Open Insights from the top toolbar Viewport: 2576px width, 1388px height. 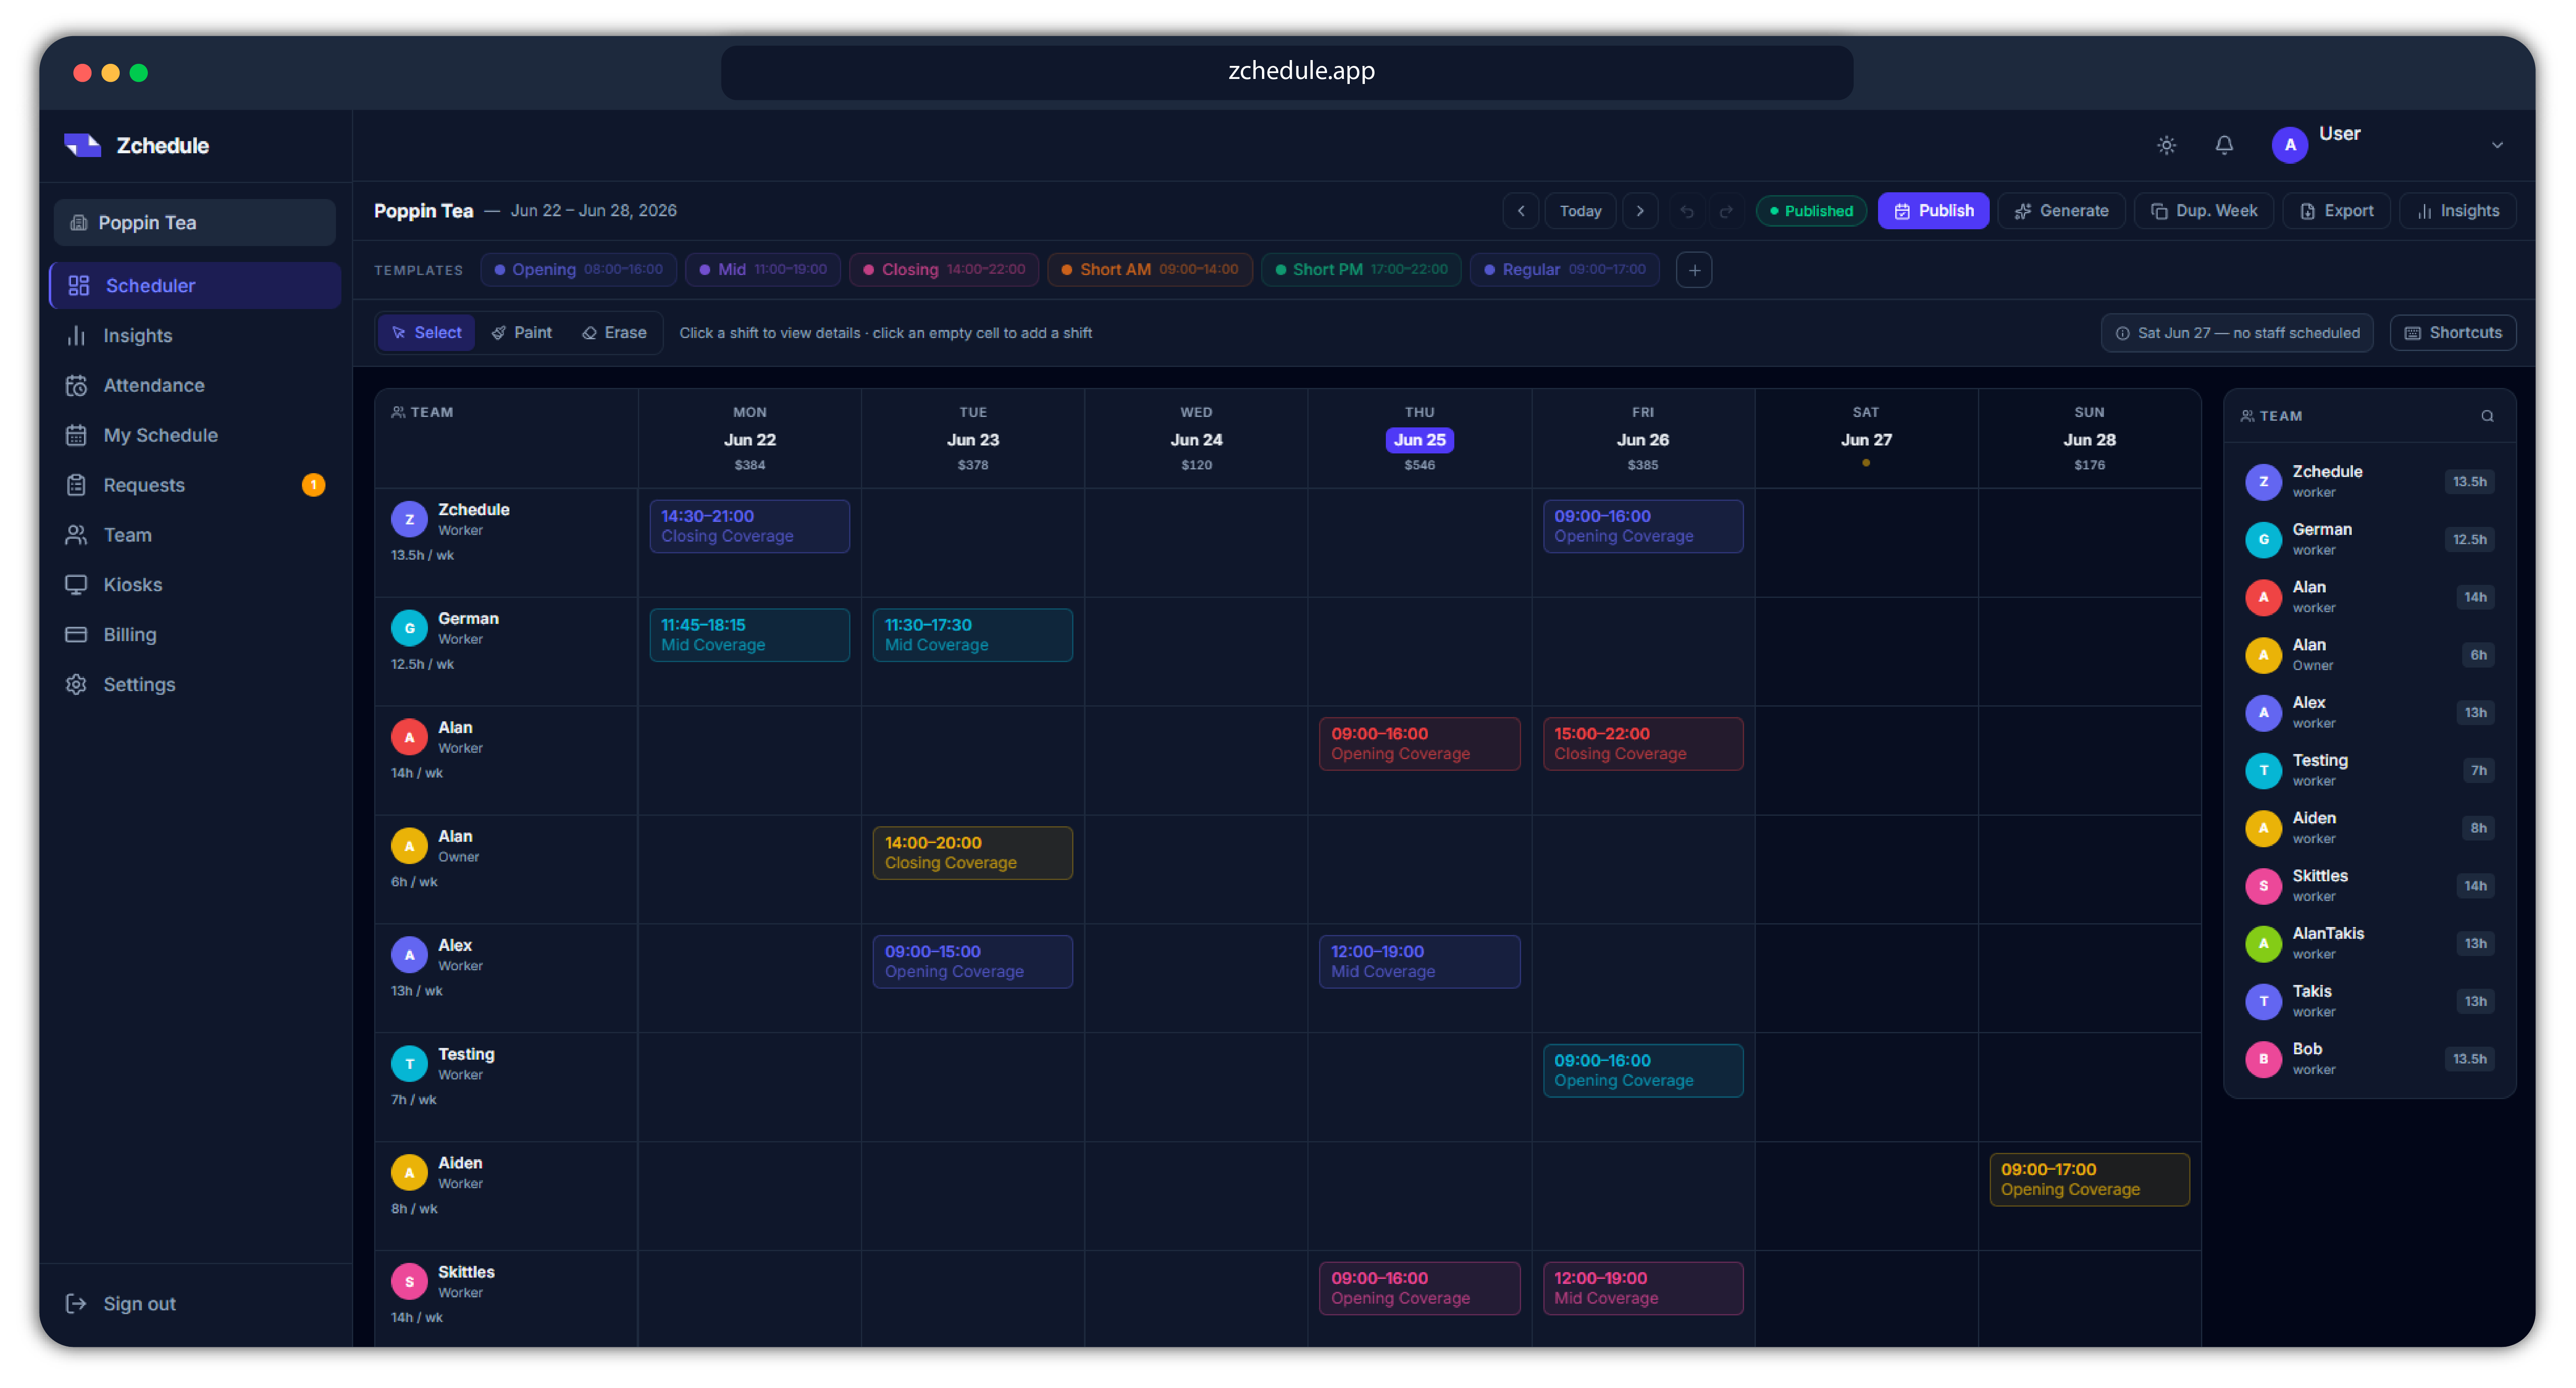tap(2458, 211)
